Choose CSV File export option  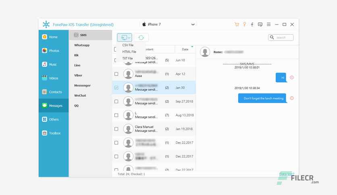click(x=128, y=45)
